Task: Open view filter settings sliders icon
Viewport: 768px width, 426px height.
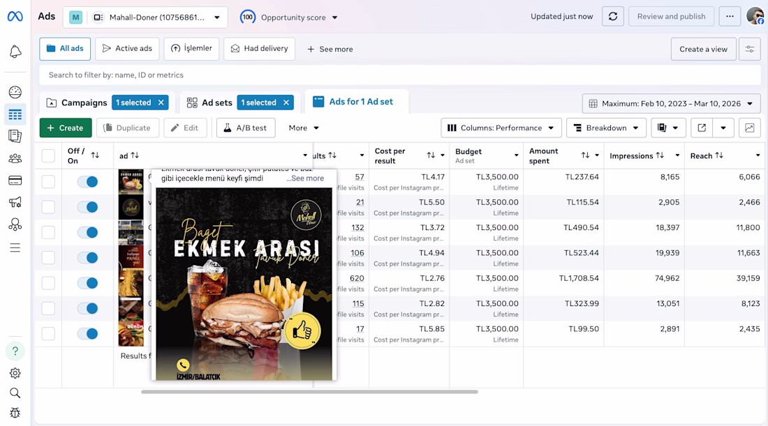Action: coord(749,49)
